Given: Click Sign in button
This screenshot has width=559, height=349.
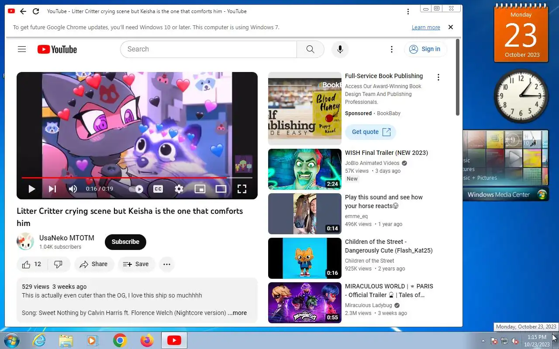Looking at the screenshot, I should 425,49.
